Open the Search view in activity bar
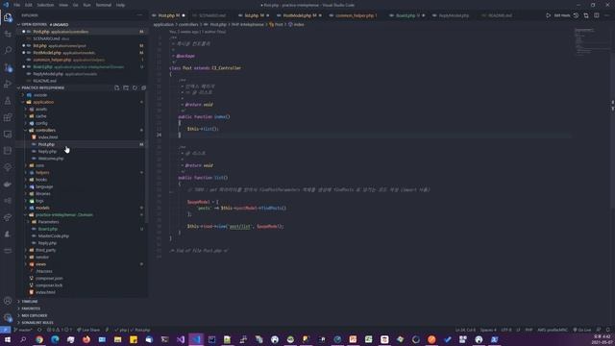The width and height of the screenshot is (615, 346). pos(8,50)
